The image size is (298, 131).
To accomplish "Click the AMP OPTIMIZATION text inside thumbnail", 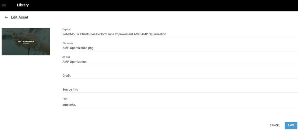I will (26, 41).
